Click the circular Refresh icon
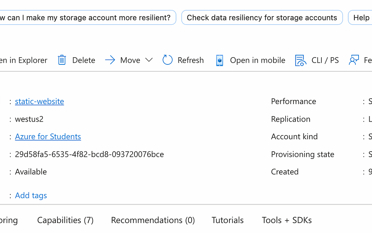 (167, 60)
